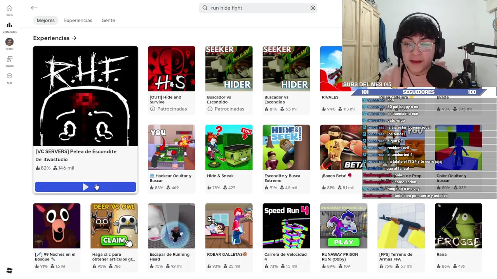The height and width of the screenshot is (279, 497).
Task: Open the Inicio home icon in sidebar
Action: click(9, 8)
